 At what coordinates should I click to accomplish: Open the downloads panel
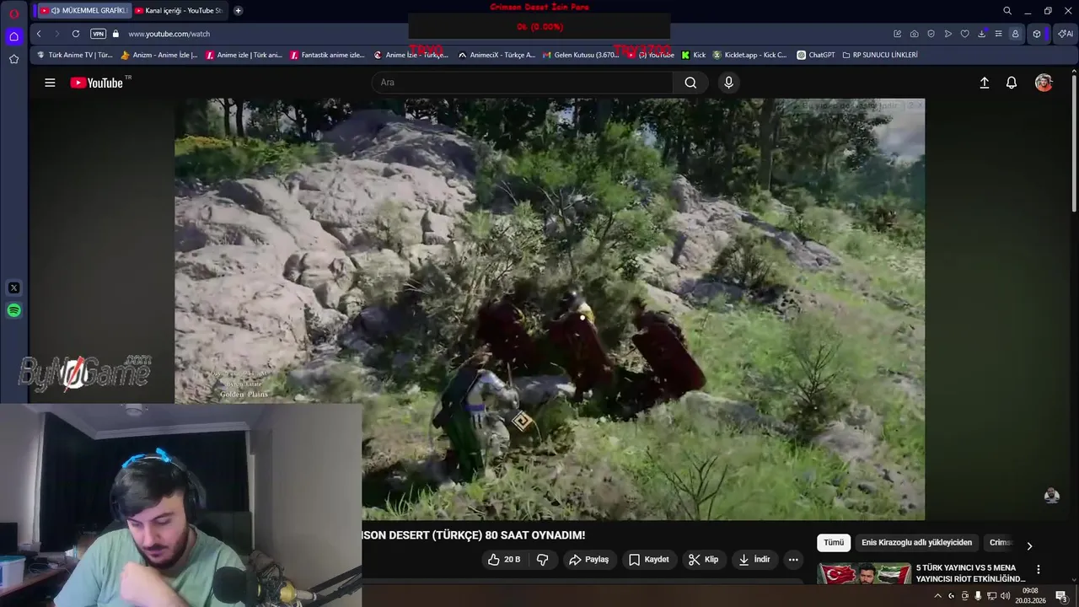tap(982, 34)
